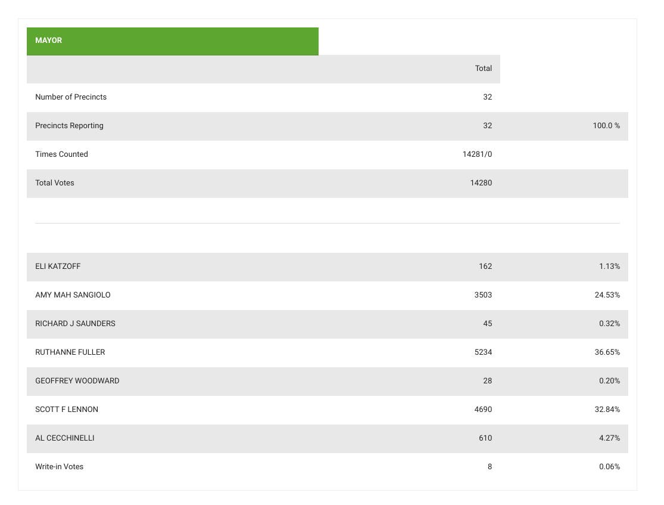Click the 100.0 % precincts reporting value

click(606, 126)
